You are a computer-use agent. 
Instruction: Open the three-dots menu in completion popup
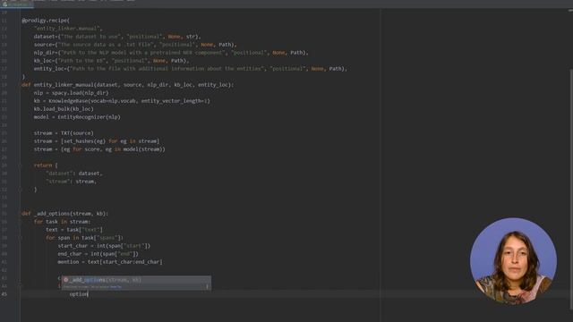click(207, 287)
